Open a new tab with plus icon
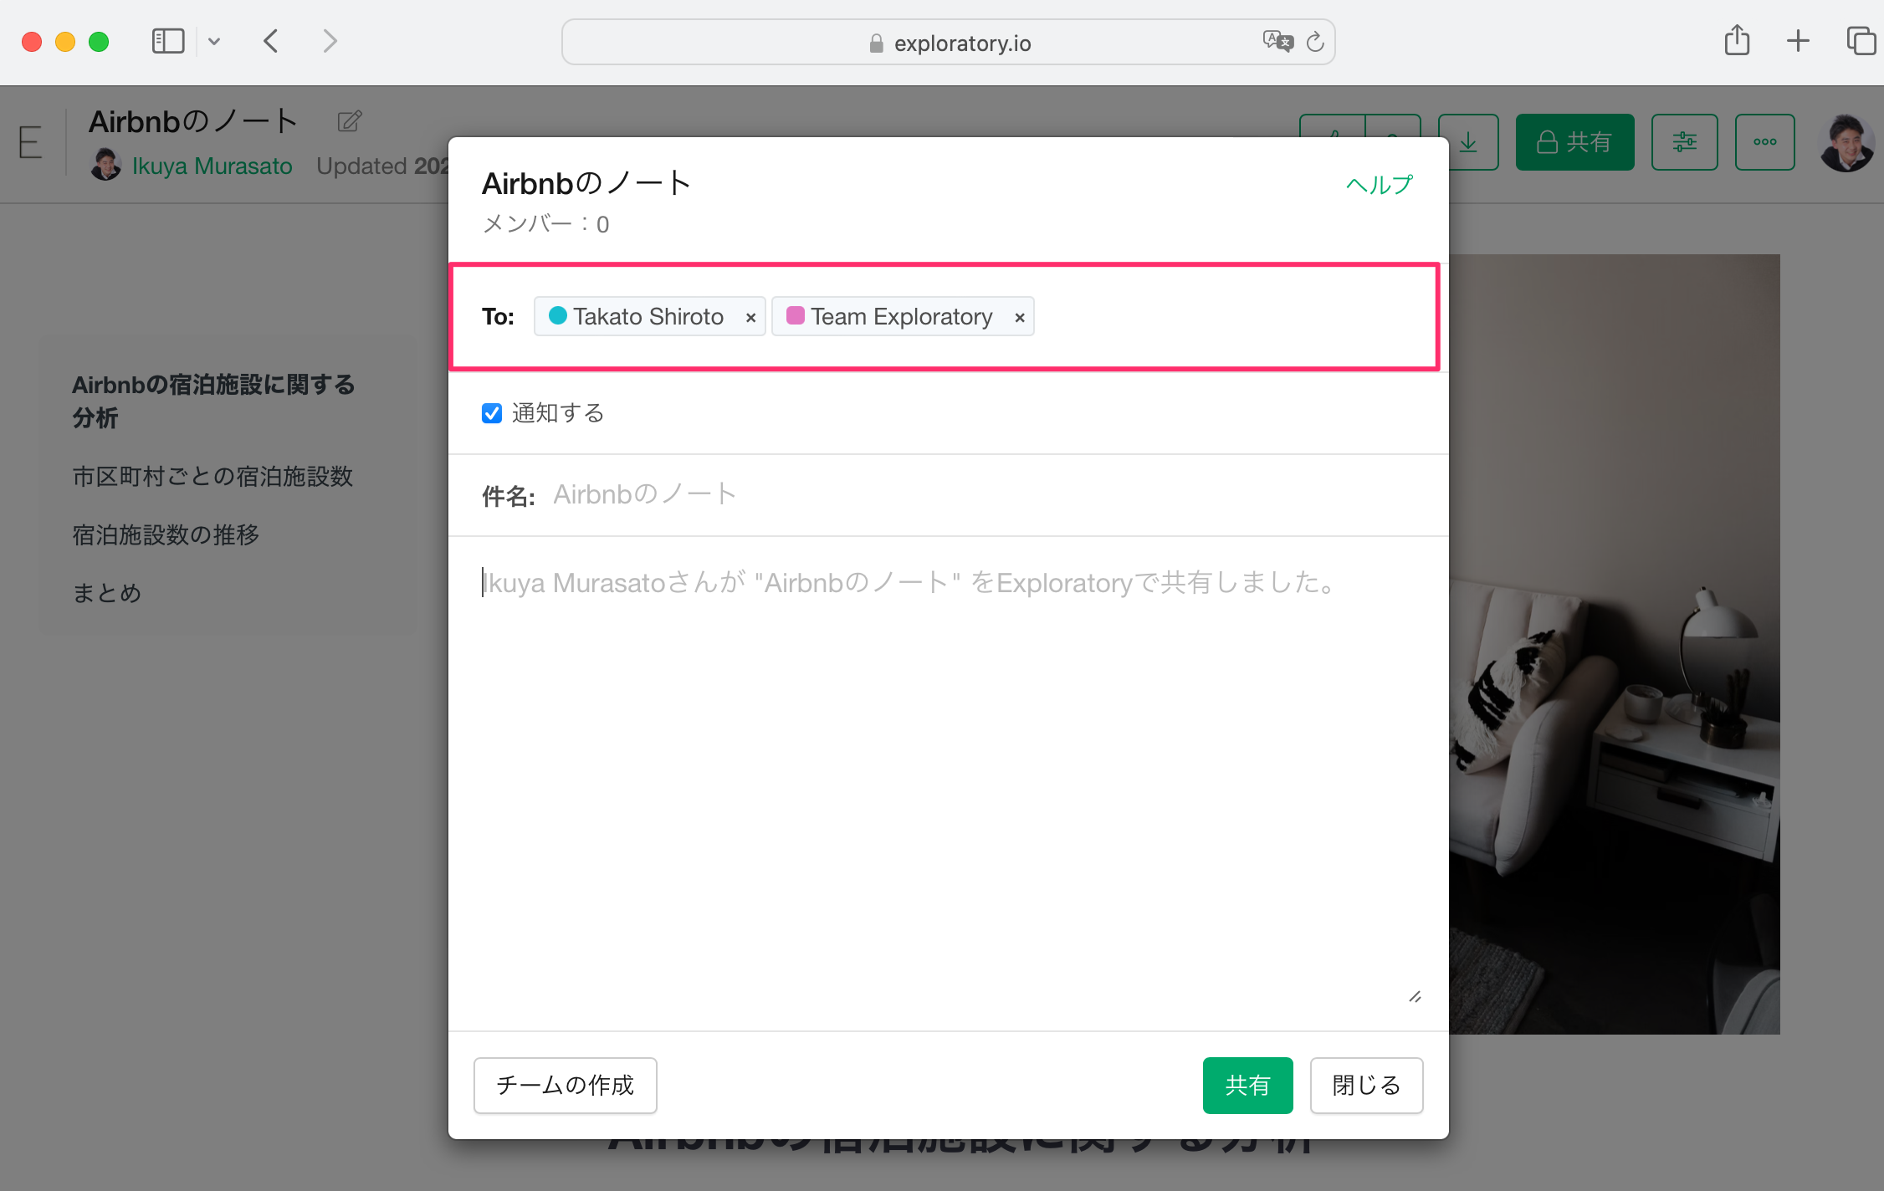The width and height of the screenshot is (1884, 1191). (x=1798, y=41)
